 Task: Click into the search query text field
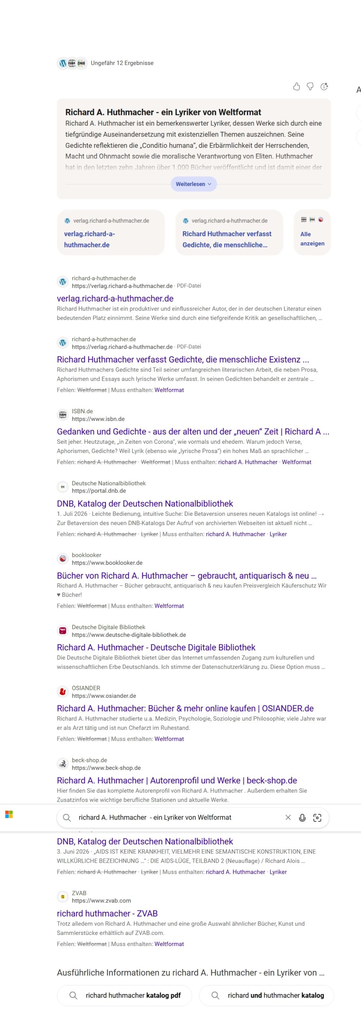tap(178, 818)
